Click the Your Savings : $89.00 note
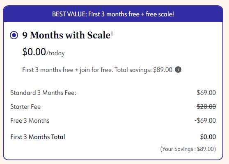Screen dimensions: 229x164 tap(188, 149)
